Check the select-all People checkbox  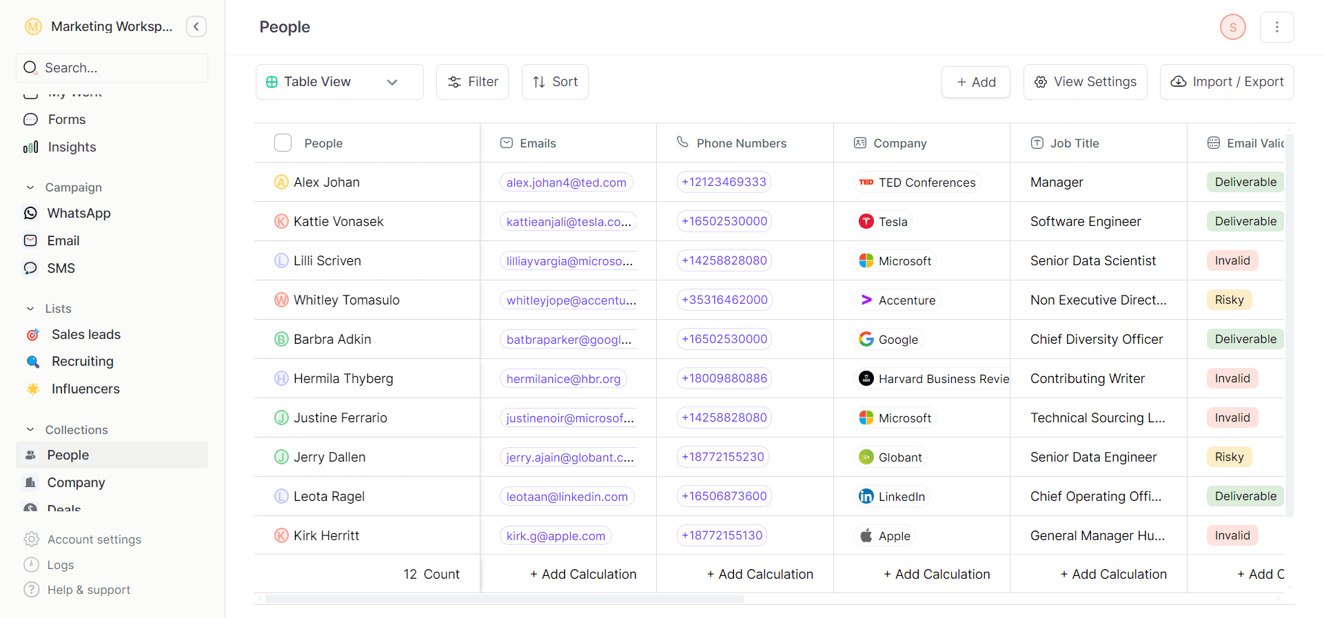point(283,143)
